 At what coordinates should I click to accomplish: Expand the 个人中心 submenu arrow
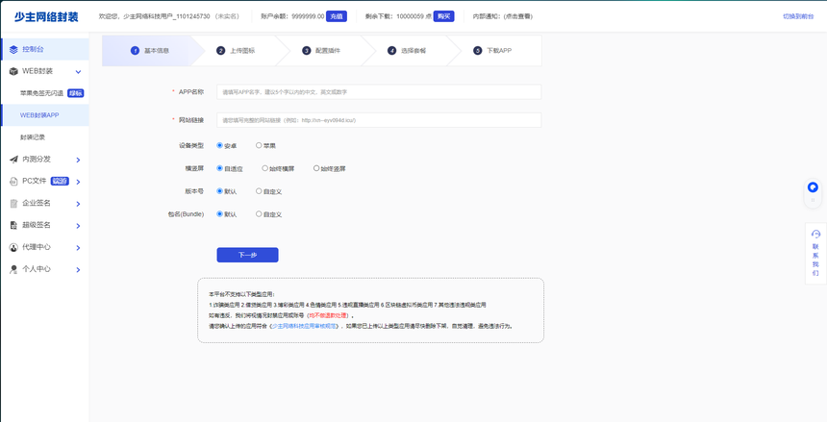[78, 270]
